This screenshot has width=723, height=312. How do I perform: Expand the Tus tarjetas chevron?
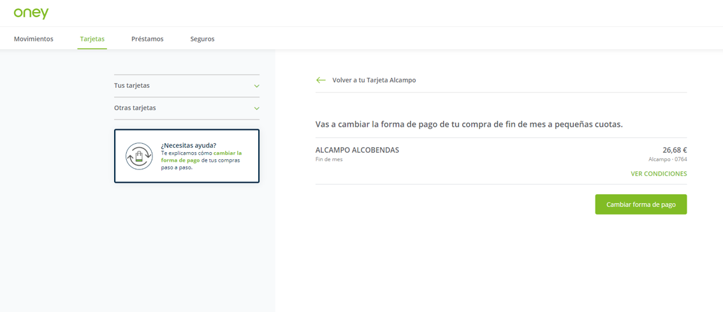click(x=257, y=86)
